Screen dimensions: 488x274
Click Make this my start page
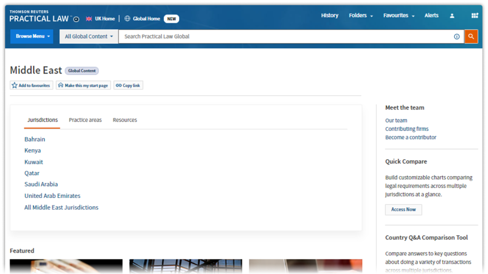[x=83, y=85]
